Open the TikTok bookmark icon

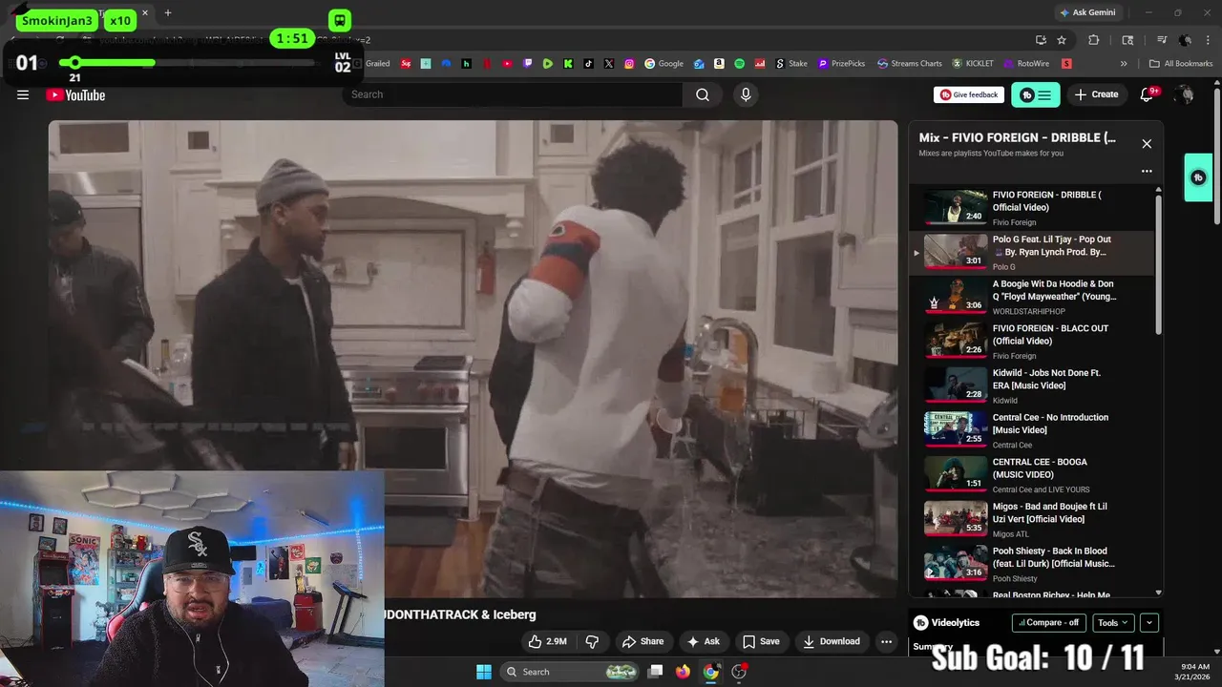click(588, 64)
